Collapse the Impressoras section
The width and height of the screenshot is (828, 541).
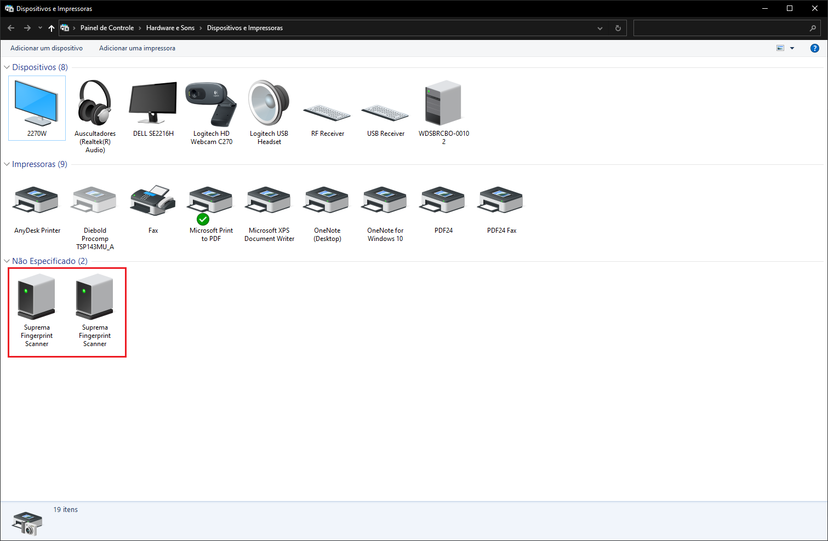click(x=7, y=164)
